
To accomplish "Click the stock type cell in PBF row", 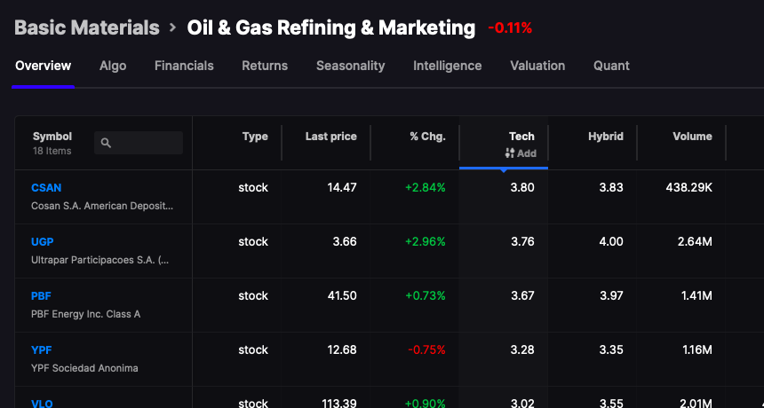I will pyautogui.click(x=253, y=295).
